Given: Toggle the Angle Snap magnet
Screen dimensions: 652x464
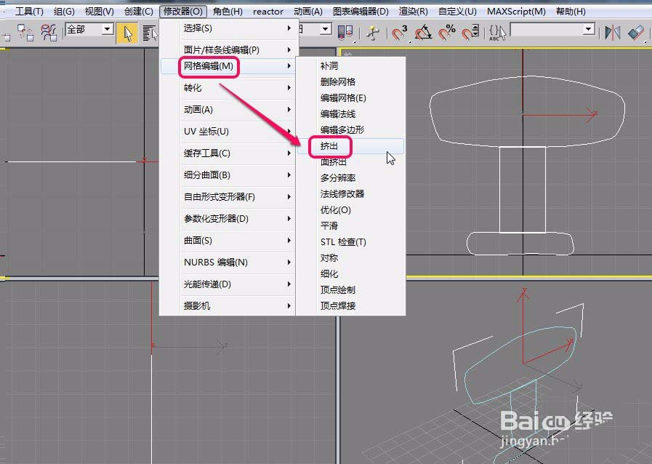Looking at the screenshot, I should (424, 32).
